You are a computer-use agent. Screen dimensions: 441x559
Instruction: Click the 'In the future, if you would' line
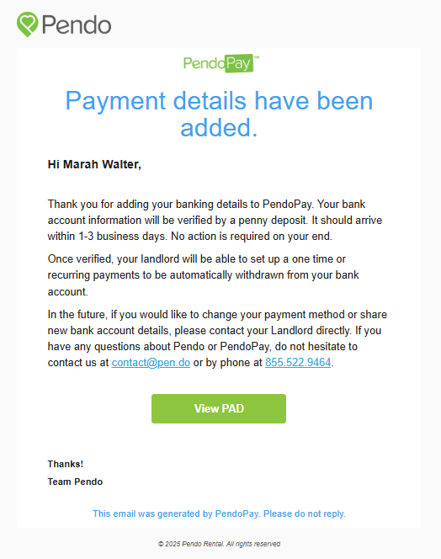pyautogui.click(x=217, y=315)
